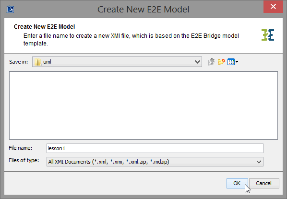Click the uml folder icon

(x=38, y=62)
